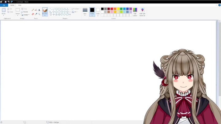Click the Edit colors button
This screenshot has width=221, height=124.
click(135, 12)
